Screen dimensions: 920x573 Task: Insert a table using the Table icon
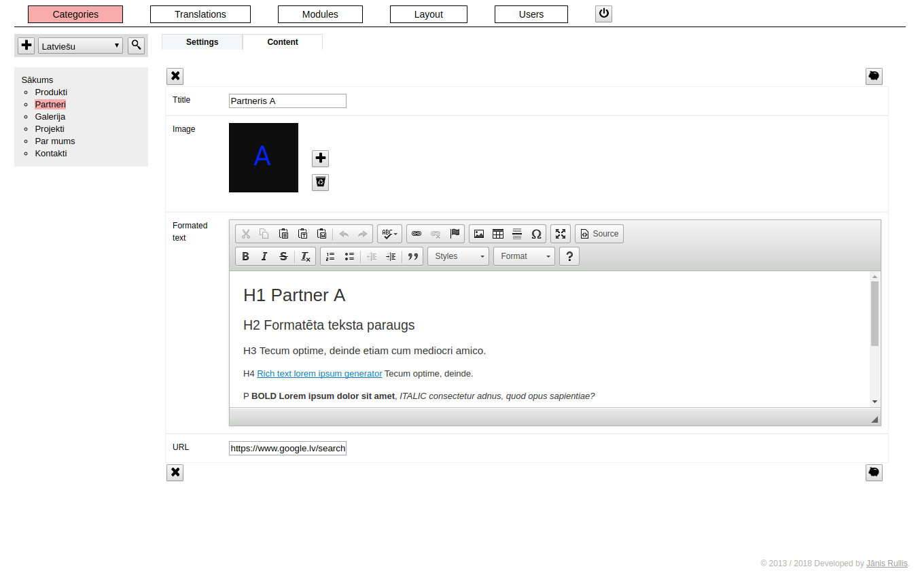[x=498, y=234]
